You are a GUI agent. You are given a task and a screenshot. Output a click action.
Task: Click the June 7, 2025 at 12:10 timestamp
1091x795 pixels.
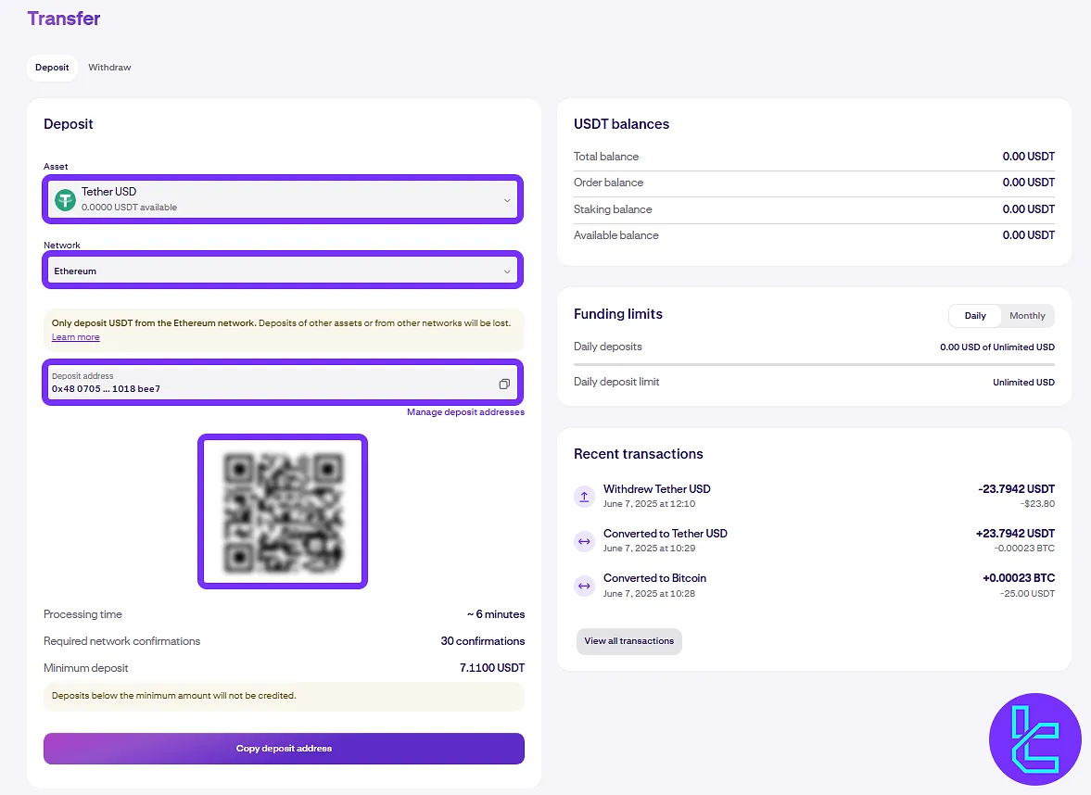(x=649, y=503)
